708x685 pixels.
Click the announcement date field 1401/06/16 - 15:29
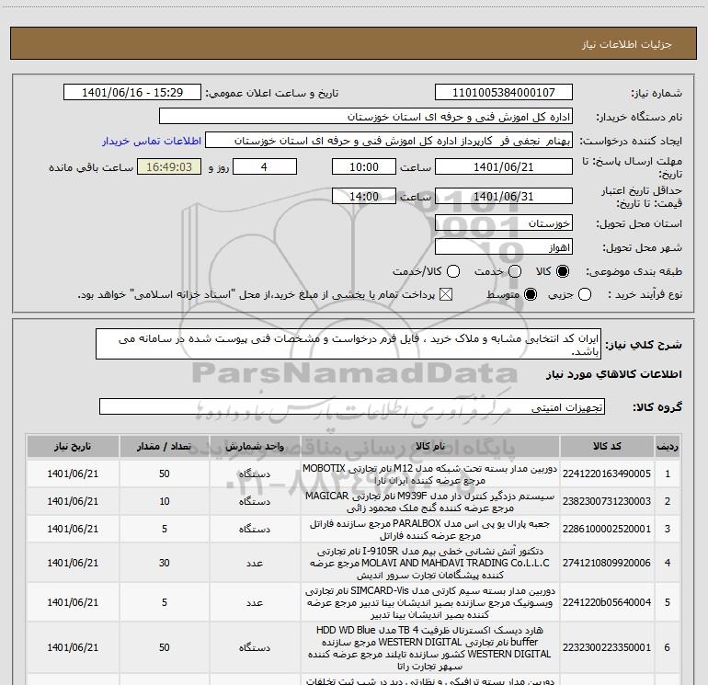coord(132,93)
